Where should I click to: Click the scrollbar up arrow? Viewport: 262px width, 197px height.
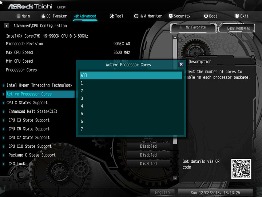pyautogui.click(x=175, y=37)
